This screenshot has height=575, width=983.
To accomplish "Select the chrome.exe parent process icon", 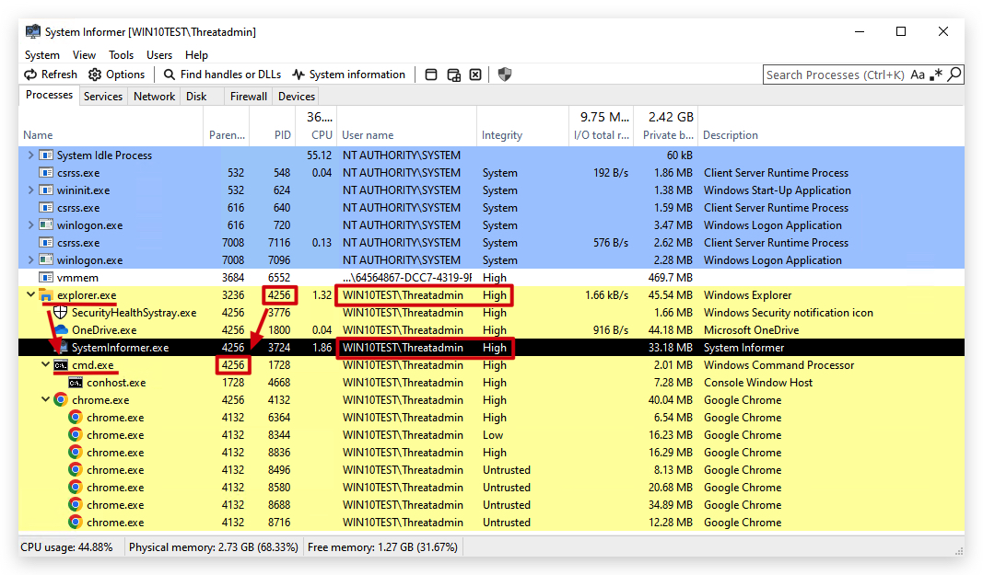I will click(61, 399).
